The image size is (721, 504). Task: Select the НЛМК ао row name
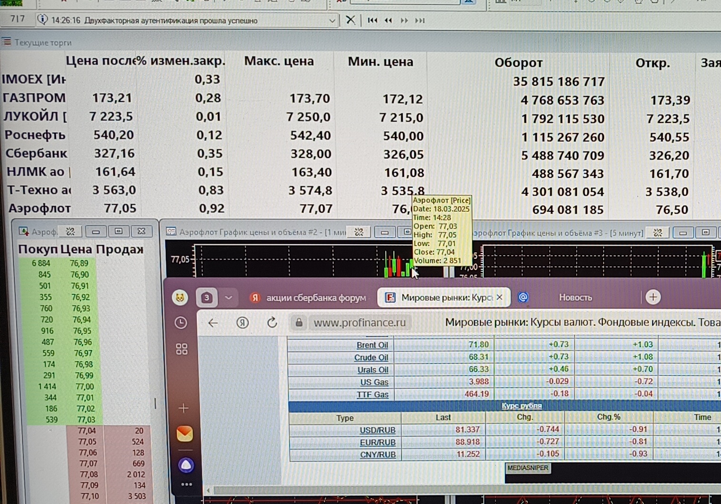coord(38,172)
